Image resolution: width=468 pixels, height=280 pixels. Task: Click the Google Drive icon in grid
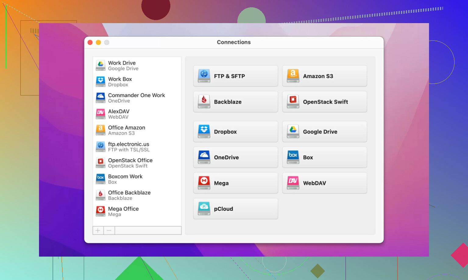click(293, 131)
